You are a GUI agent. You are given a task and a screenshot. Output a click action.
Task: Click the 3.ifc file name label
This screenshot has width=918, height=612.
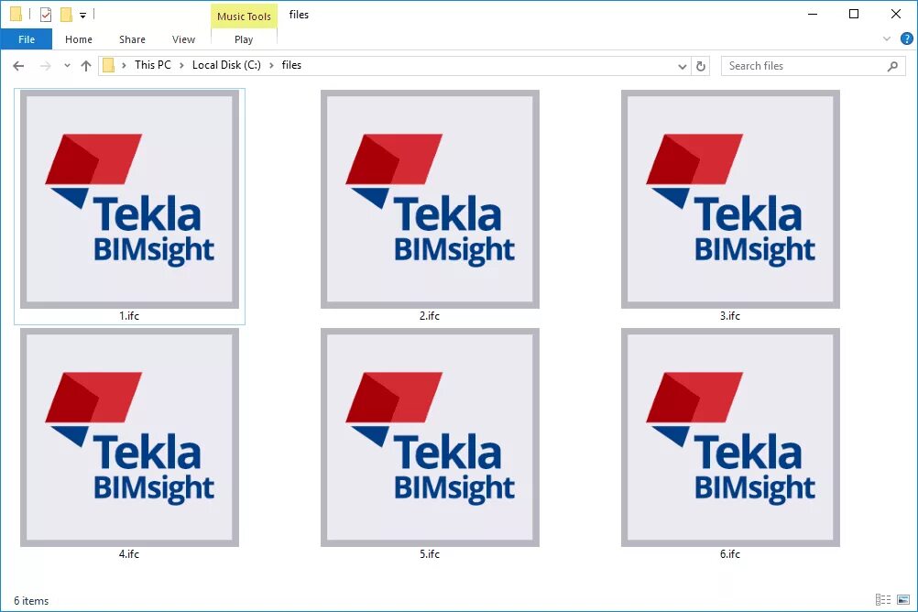point(730,316)
